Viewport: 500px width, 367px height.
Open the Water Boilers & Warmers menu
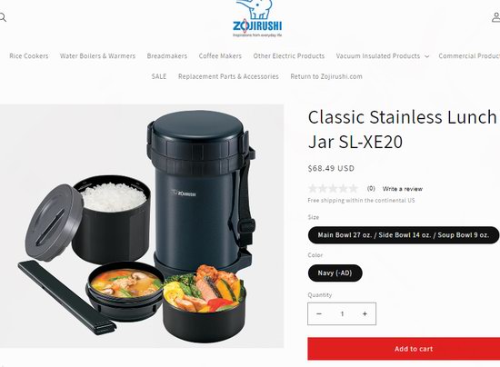[97, 56]
